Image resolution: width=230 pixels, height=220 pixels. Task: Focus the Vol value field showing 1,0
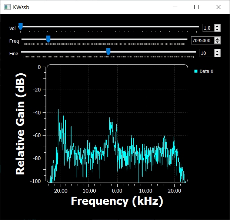[208, 28]
